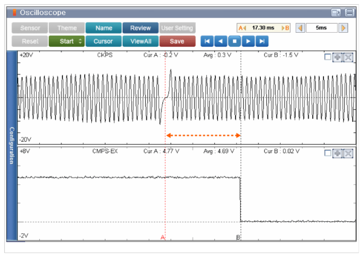This screenshot has height=257, width=363.
Task: Click the CMPS-EX Cur A : 4.77 V reading
Action: coord(161,151)
